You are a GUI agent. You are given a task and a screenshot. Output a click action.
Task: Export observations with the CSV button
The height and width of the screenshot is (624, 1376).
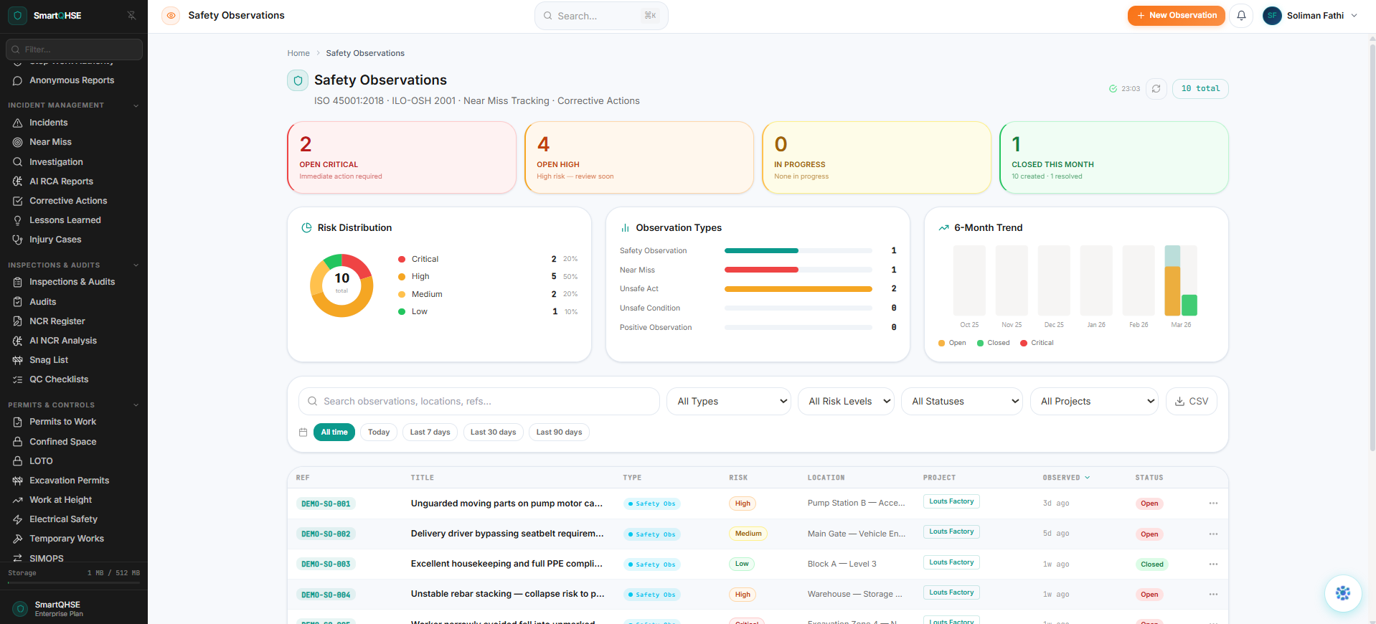click(x=1191, y=402)
